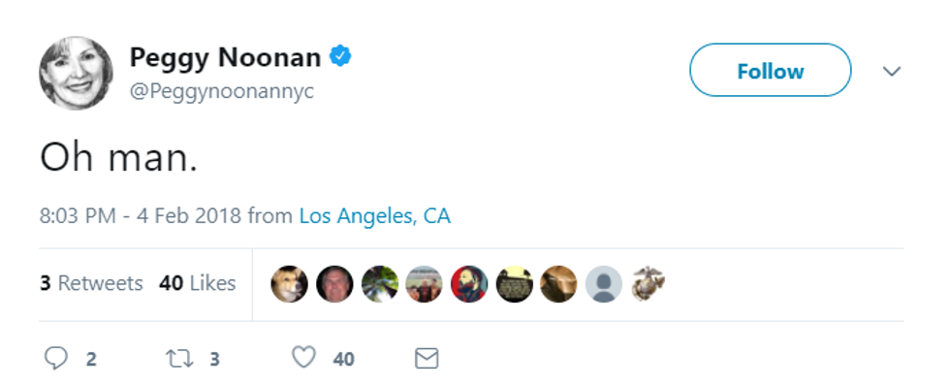View the 3 Retweets list

[x=91, y=283]
